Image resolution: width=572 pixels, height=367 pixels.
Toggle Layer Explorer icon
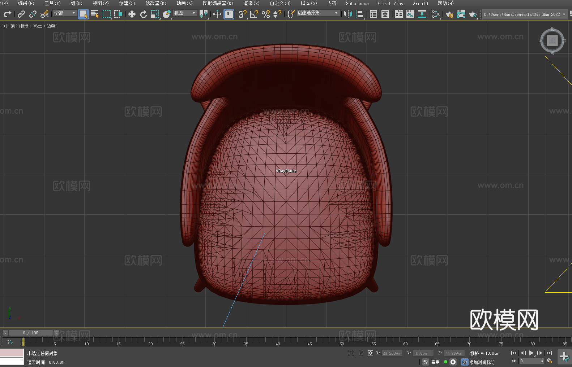pos(385,14)
